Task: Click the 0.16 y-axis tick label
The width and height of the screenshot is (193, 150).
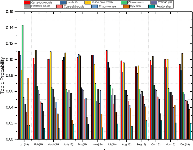Action: [x=8, y=12]
